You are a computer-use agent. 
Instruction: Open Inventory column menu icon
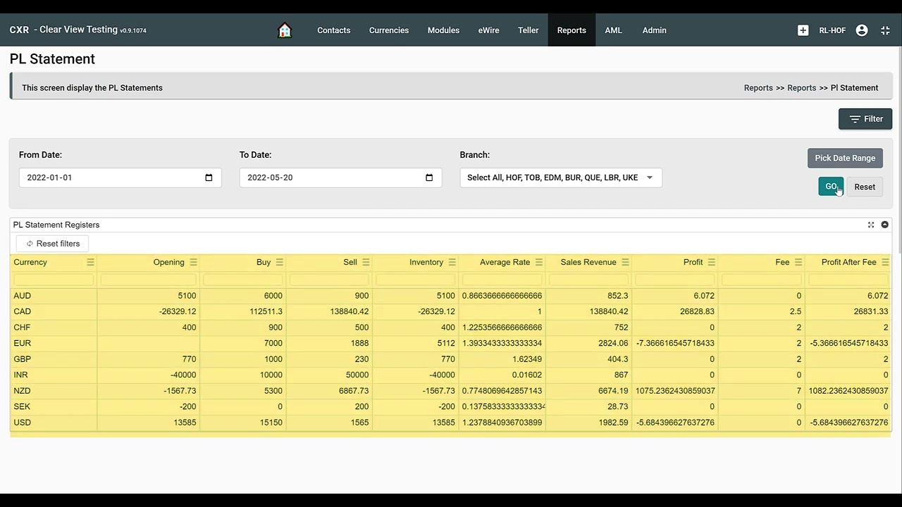452,262
